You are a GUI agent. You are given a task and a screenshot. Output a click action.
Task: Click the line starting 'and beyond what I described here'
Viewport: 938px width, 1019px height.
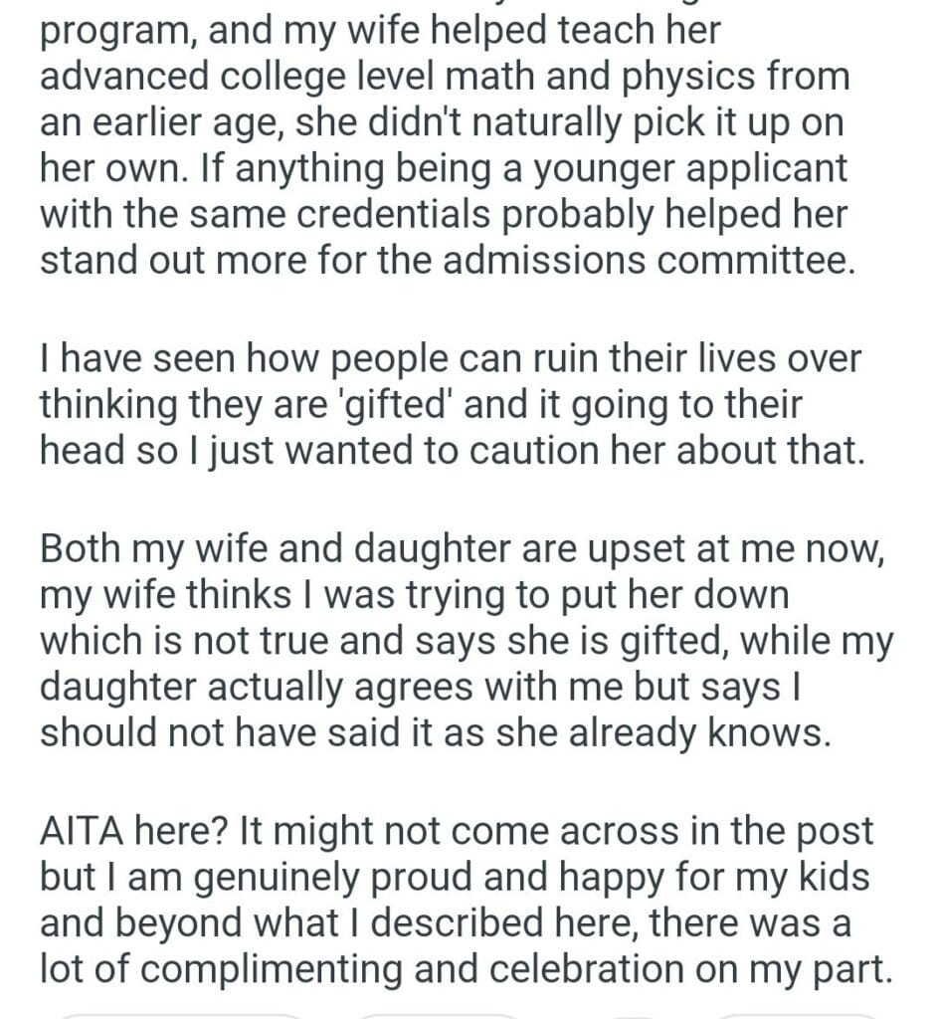coord(446,924)
